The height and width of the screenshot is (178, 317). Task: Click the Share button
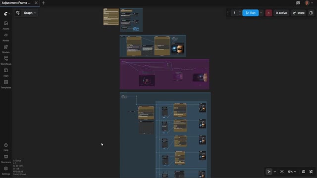tap(299, 13)
